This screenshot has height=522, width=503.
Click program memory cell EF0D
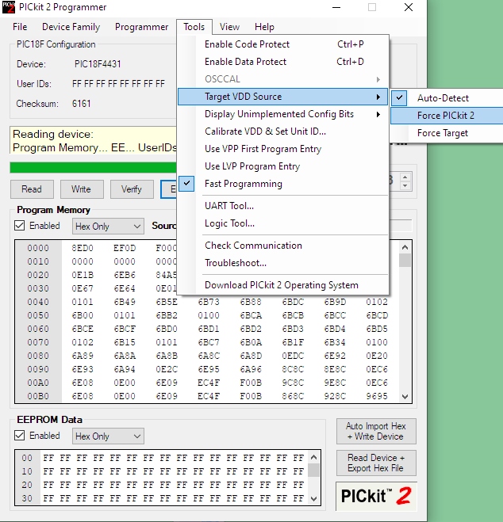click(125, 248)
